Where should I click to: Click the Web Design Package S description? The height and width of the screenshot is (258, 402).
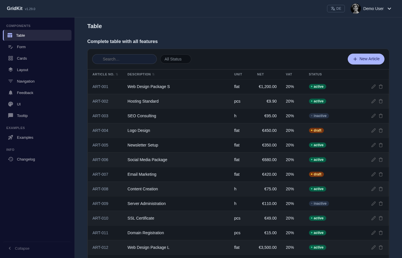pos(149,87)
